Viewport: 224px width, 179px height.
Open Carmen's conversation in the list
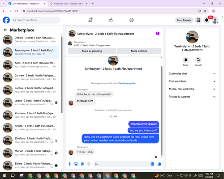pyautogui.click(x=30, y=77)
